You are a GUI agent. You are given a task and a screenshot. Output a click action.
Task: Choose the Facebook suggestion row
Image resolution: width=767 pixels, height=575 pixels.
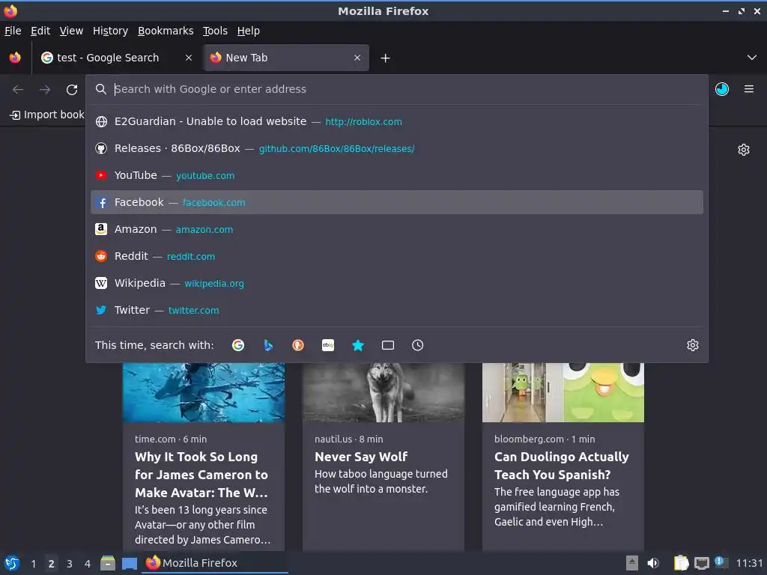coord(397,202)
